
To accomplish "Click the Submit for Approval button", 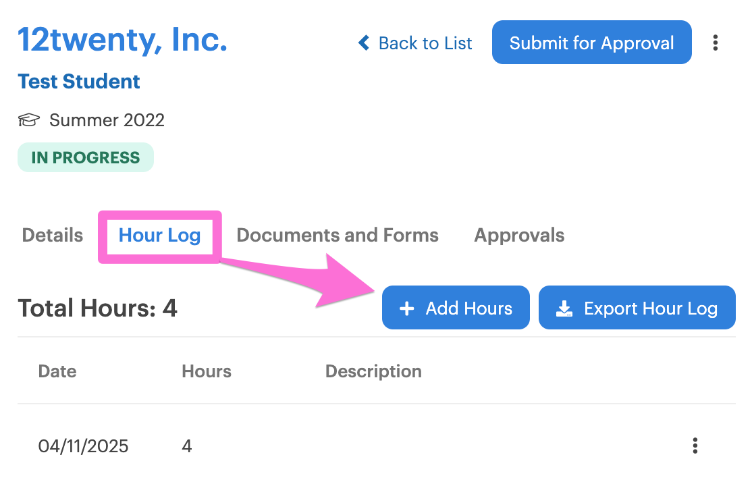I will pyautogui.click(x=592, y=43).
